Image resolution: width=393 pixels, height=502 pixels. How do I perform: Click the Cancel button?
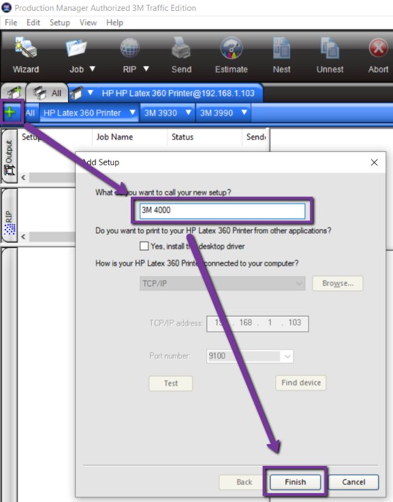[353, 482]
